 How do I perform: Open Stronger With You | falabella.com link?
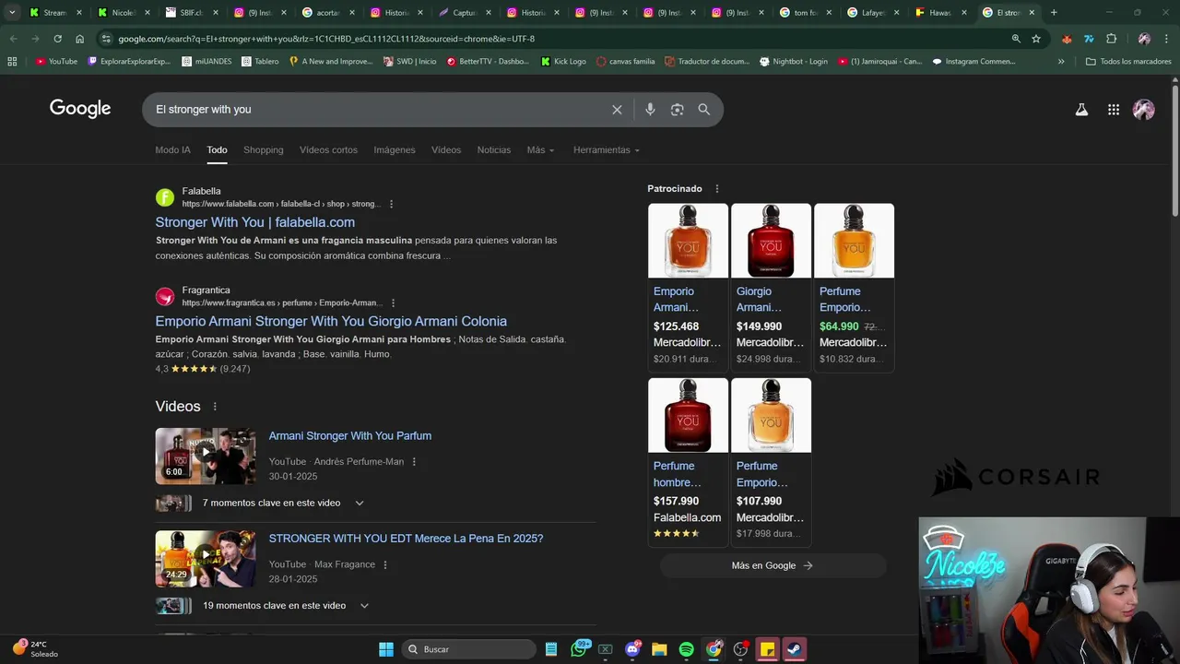tap(255, 222)
